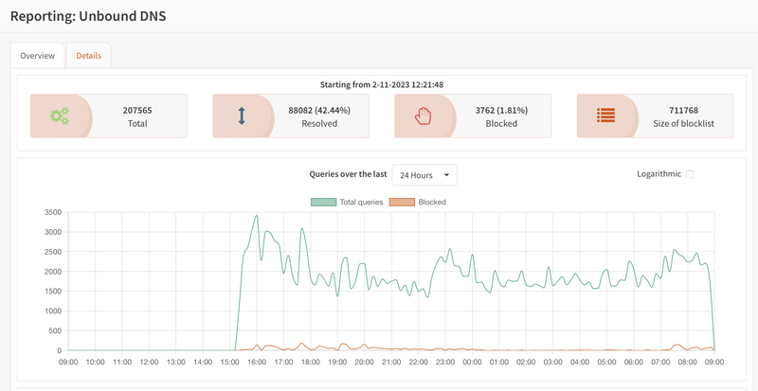Screen dimensions: 758x391
Task: Click the 88082 (42.44%) resolved value
Action: (319, 110)
